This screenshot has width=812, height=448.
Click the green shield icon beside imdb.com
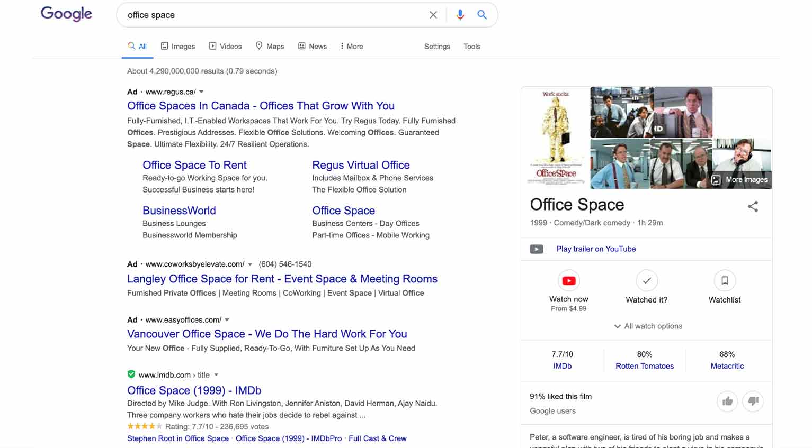(x=131, y=374)
